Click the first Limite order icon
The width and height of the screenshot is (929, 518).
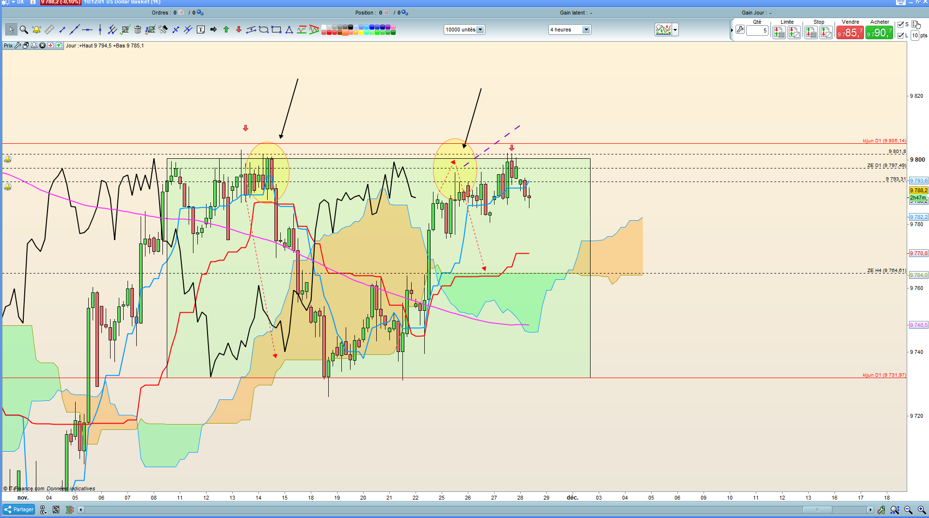click(779, 32)
